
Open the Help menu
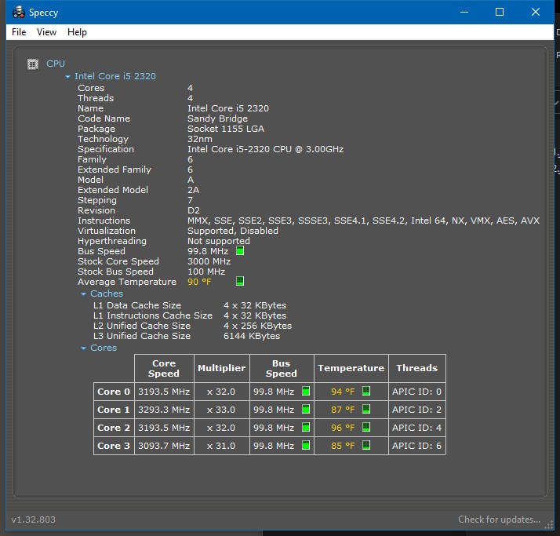pos(77,32)
